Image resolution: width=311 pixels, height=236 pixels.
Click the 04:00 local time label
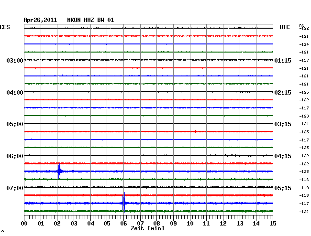tap(15, 93)
